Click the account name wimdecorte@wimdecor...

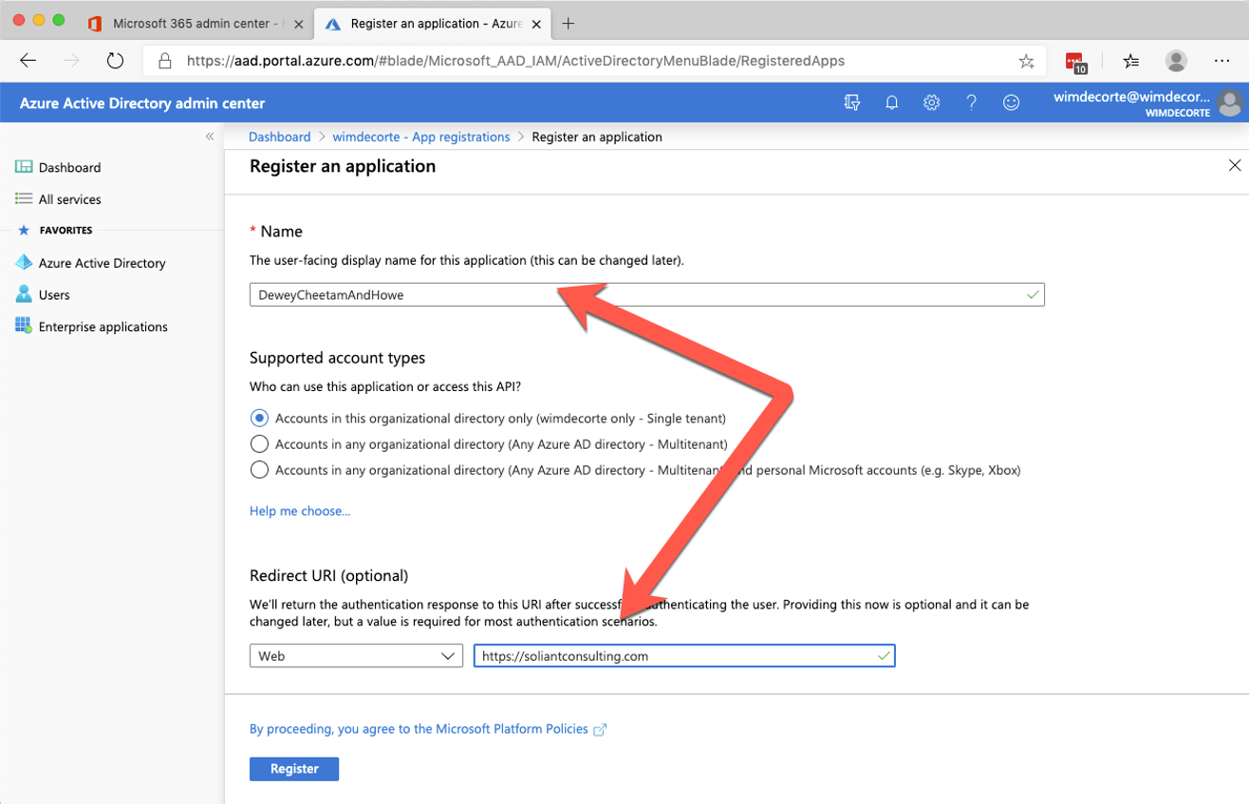point(1132,96)
